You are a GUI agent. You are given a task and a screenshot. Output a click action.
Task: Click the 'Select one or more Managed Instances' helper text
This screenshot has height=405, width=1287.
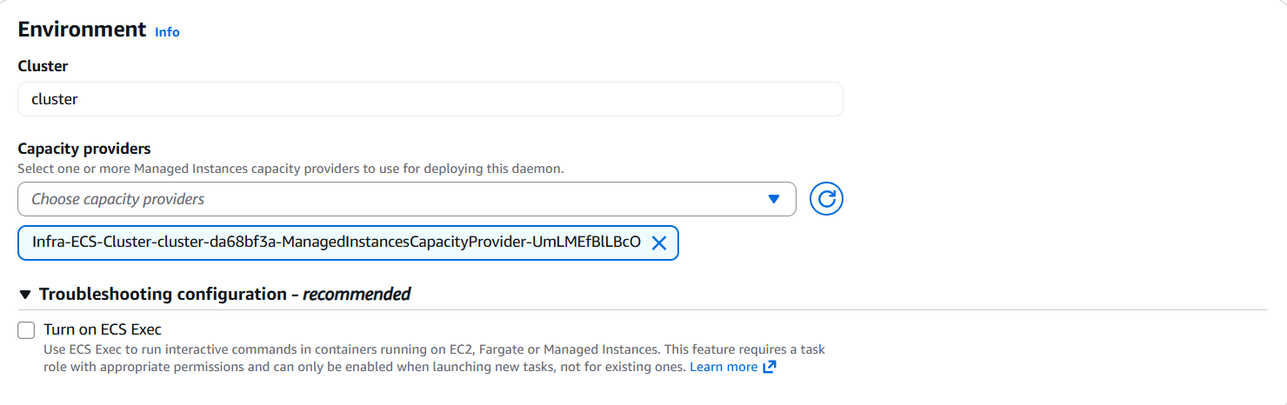point(290,169)
